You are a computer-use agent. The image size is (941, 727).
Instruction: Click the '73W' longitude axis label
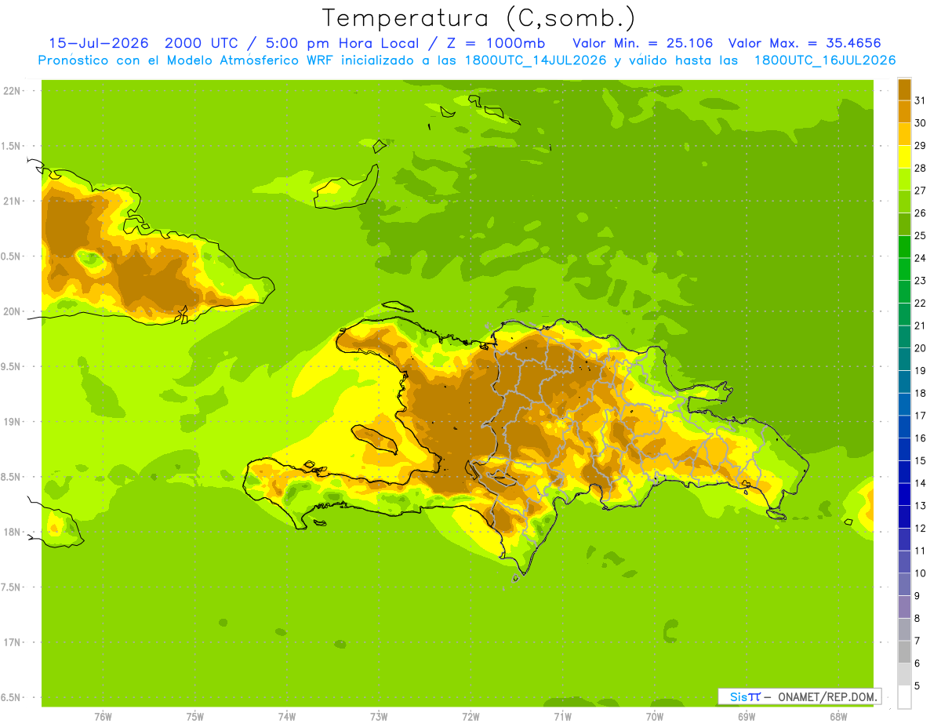(x=379, y=717)
